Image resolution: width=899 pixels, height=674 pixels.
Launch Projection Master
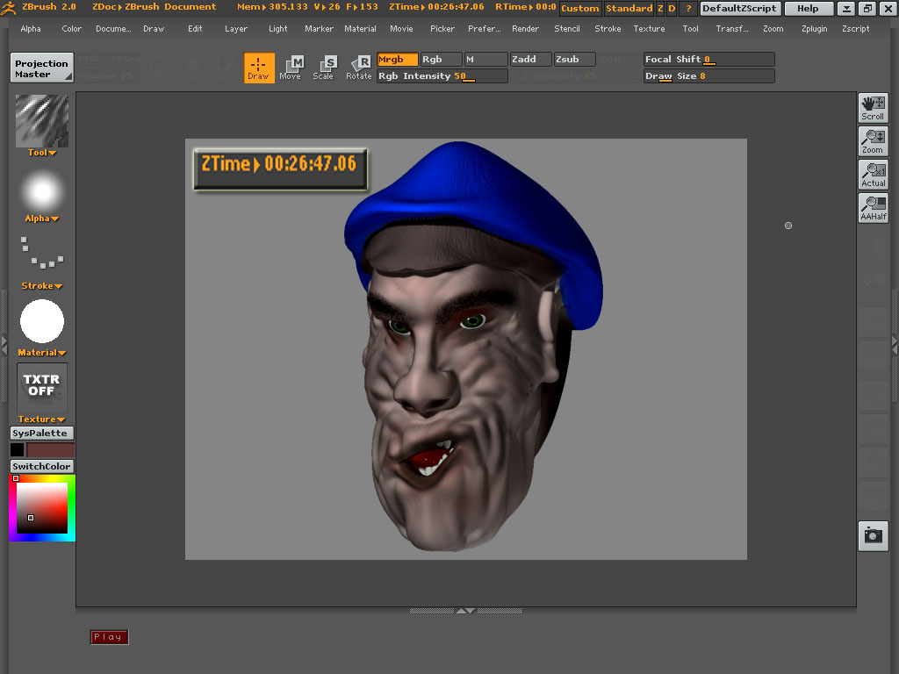tap(42, 68)
